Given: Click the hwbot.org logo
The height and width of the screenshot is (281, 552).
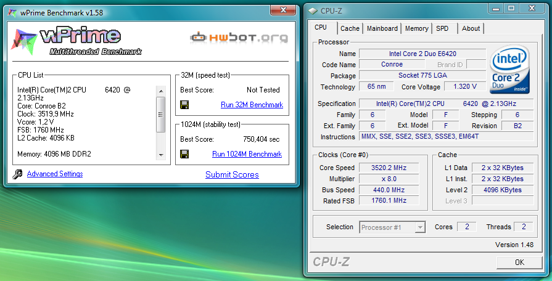Looking at the screenshot, I should tap(239, 37).
